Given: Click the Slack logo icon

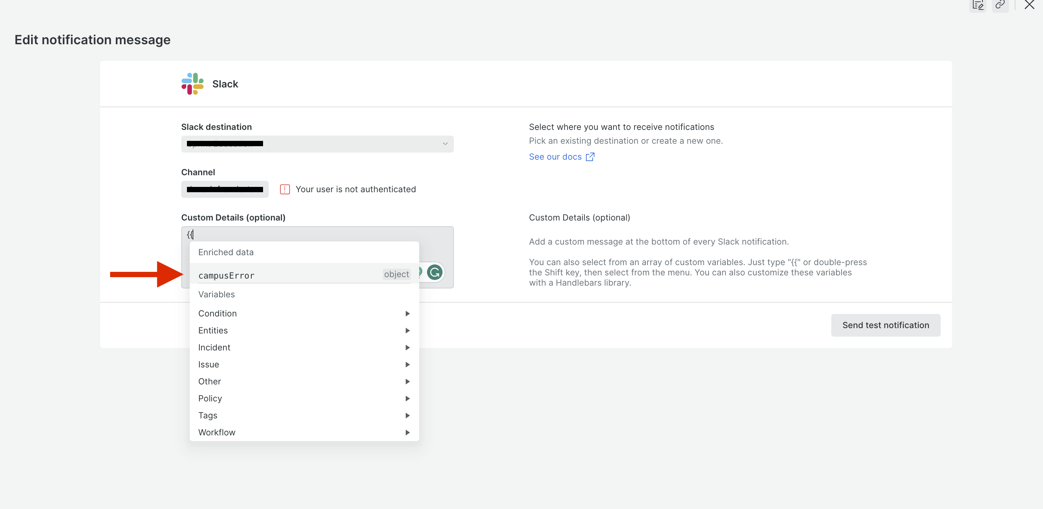Looking at the screenshot, I should pos(192,84).
